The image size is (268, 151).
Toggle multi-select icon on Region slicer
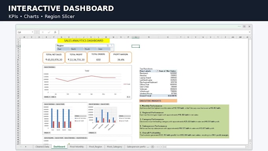coord(108,45)
